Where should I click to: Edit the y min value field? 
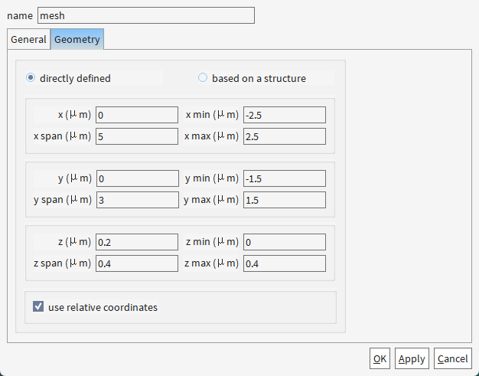click(x=285, y=178)
